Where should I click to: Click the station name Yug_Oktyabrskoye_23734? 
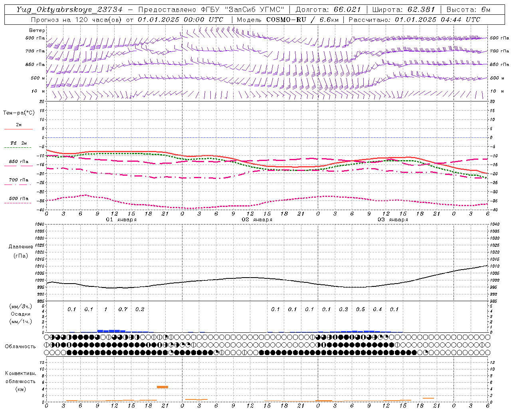coord(69,10)
